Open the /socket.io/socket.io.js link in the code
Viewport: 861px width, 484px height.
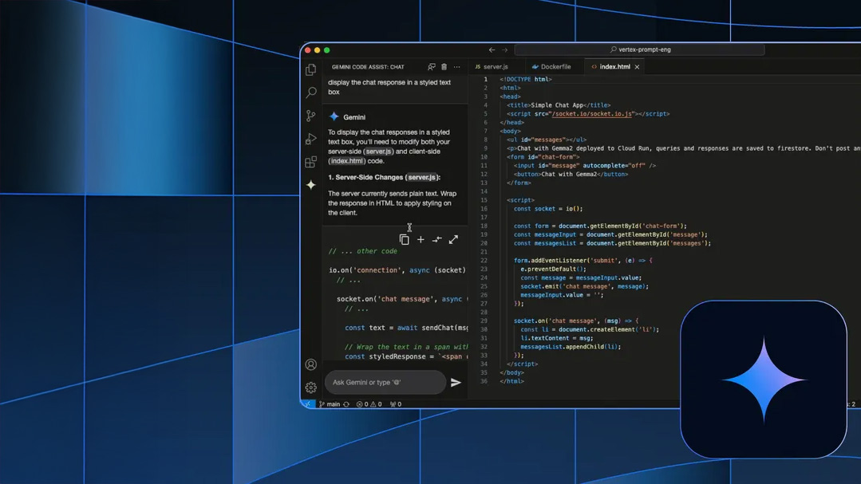pos(591,114)
